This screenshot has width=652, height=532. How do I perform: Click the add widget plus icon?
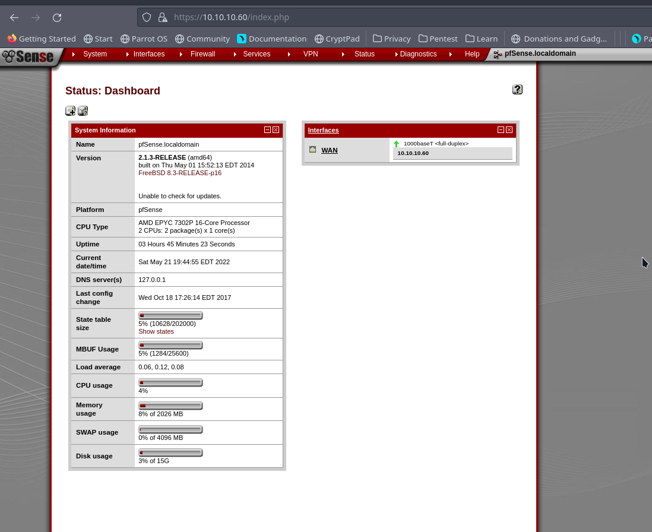70,111
